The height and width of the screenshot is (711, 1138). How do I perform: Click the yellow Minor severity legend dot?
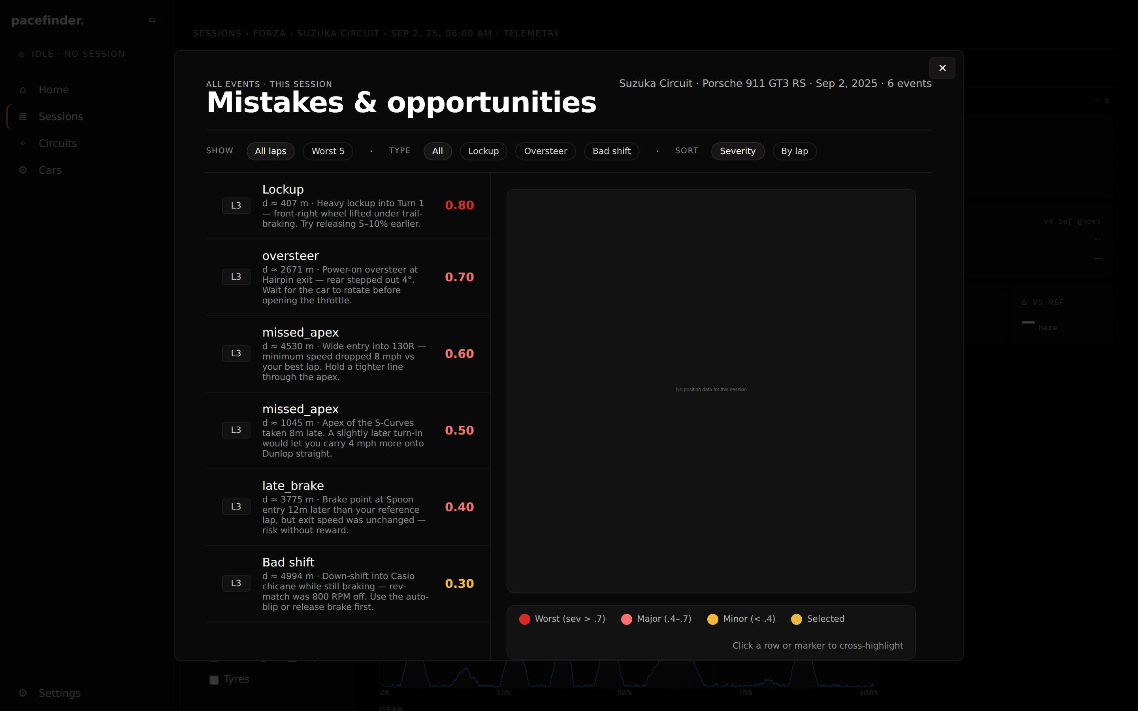712,619
